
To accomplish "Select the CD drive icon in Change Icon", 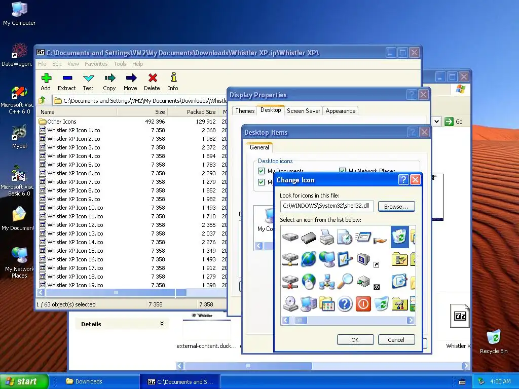I will coord(290,304).
